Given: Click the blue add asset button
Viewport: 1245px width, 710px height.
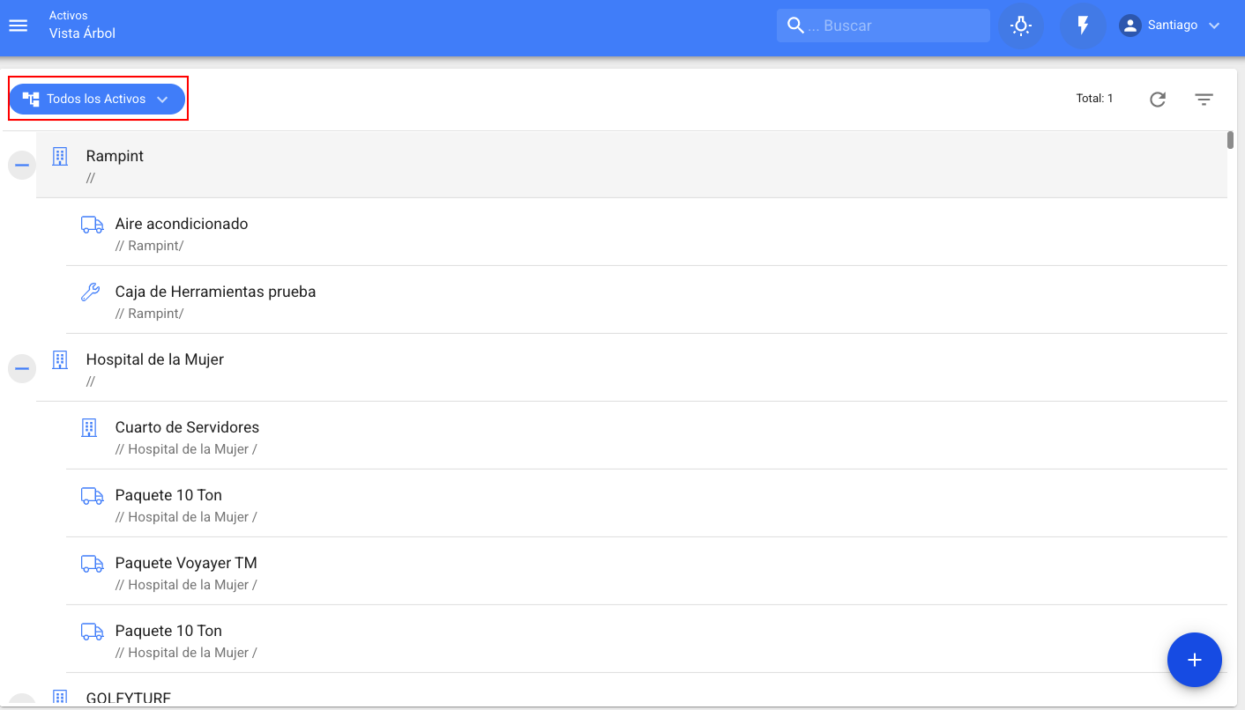Looking at the screenshot, I should point(1194,660).
